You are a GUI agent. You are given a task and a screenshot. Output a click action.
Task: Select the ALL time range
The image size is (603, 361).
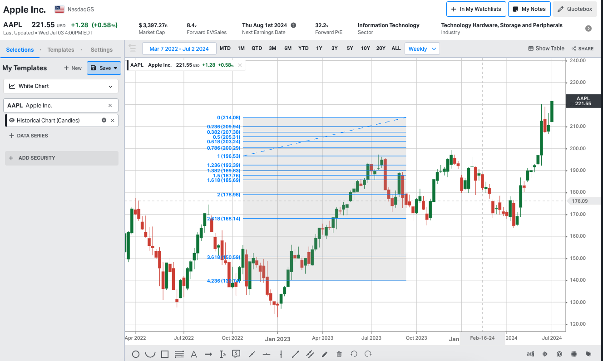(x=396, y=49)
